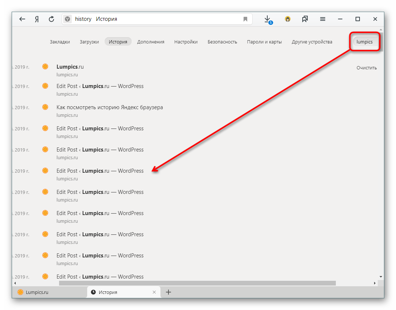The image size is (396, 310).
Task: Open 'Как посмотреть историю Яндекс браузера' entry
Action: pos(110,107)
